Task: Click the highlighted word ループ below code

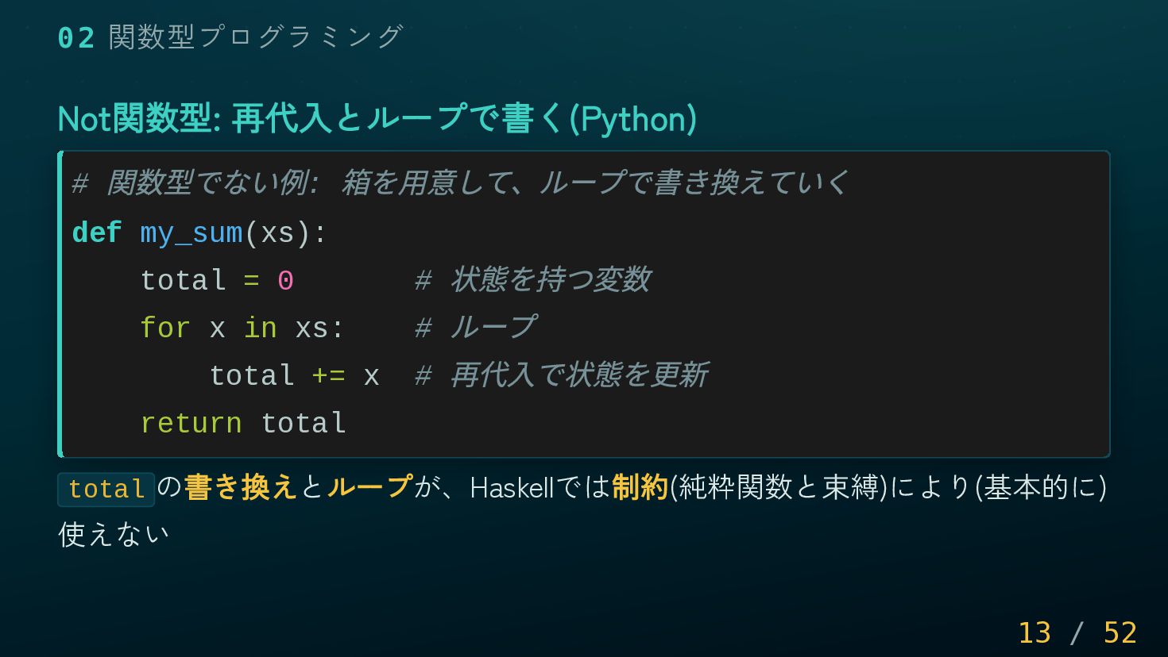Action: [x=370, y=487]
